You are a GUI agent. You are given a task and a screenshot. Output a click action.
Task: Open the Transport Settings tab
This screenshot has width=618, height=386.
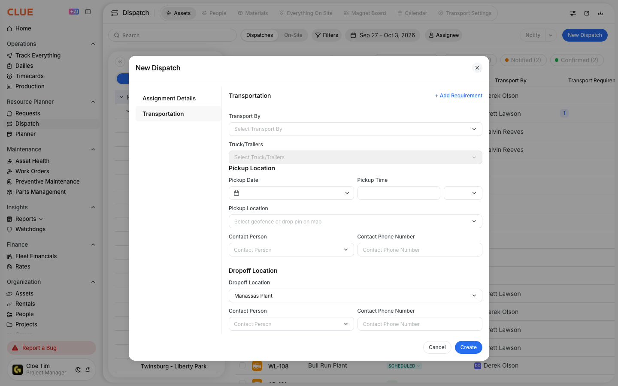pos(465,13)
